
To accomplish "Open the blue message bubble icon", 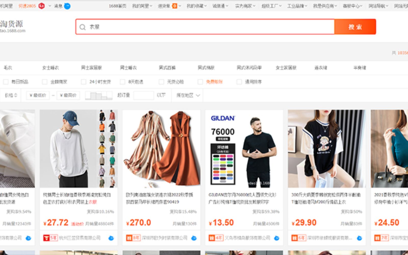I will pyautogui.click(x=67, y=6).
